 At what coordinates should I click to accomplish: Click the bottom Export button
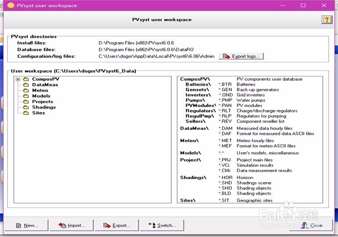tap(117, 225)
